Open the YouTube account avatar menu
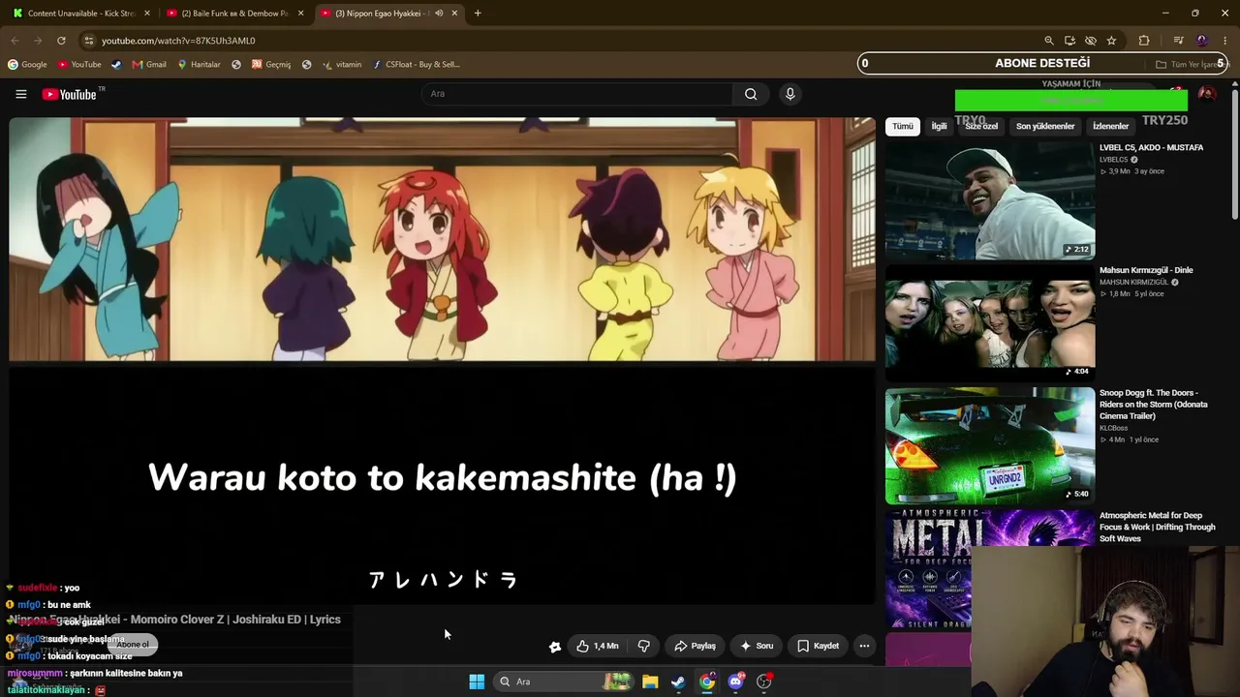The image size is (1240, 697). pyautogui.click(x=1207, y=94)
